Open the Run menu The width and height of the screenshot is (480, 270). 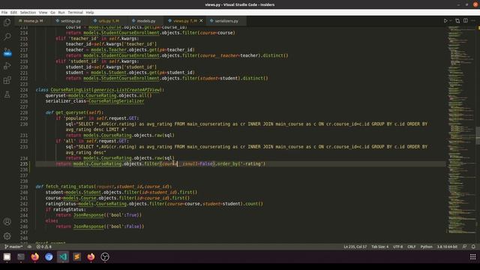click(x=61, y=13)
